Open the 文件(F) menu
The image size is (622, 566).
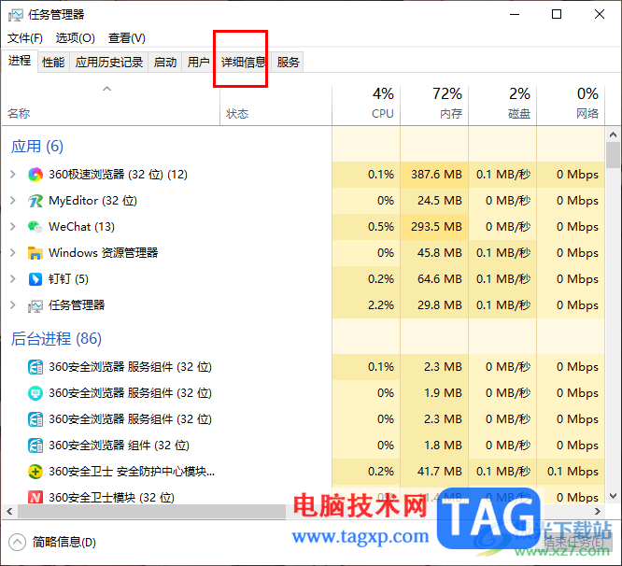[x=25, y=38]
